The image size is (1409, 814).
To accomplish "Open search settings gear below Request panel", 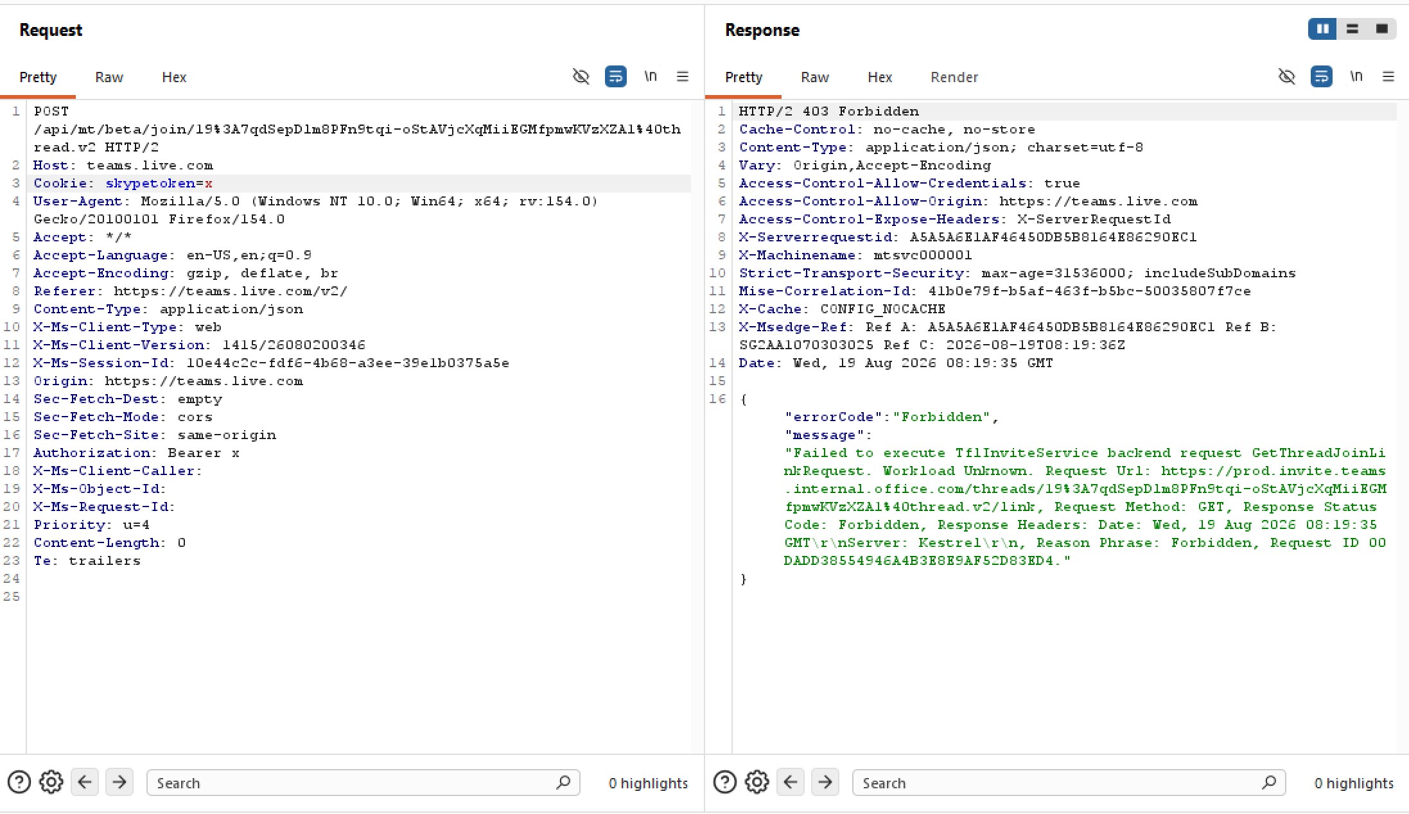I will pos(51,783).
